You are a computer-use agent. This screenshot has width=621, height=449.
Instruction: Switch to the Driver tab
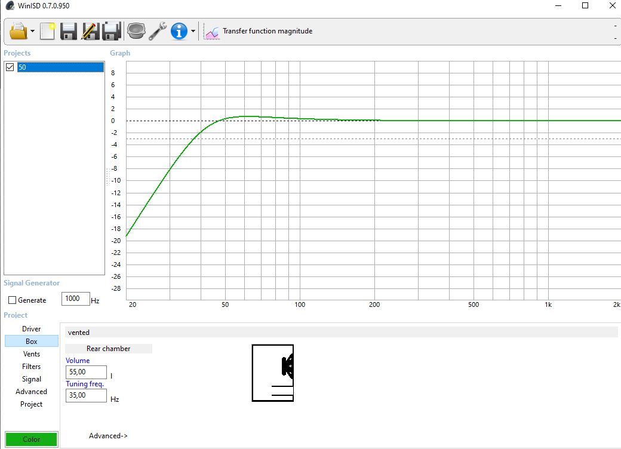coord(31,328)
